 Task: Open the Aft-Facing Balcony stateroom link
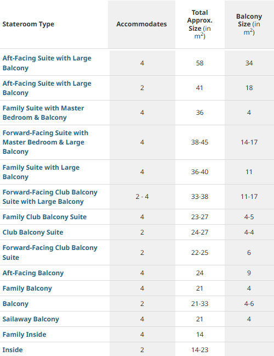coord(33,272)
